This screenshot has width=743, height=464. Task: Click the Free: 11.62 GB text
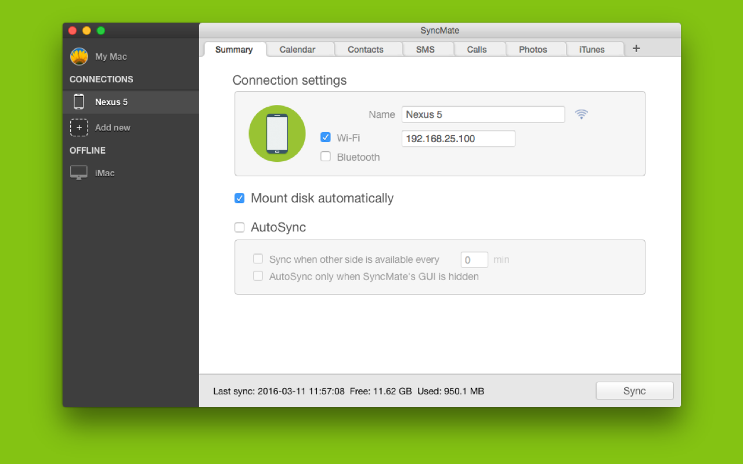tap(381, 391)
